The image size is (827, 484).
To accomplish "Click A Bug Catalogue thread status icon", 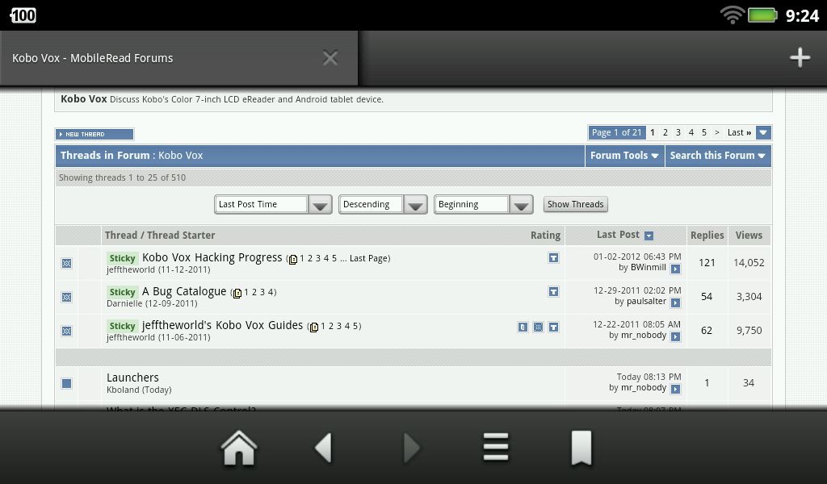I will click(66, 297).
